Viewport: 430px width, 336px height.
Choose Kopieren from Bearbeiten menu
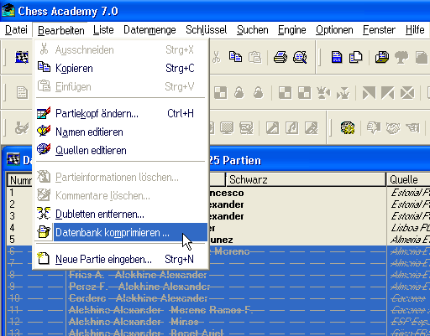pyautogui.click(x=121, y=68)
